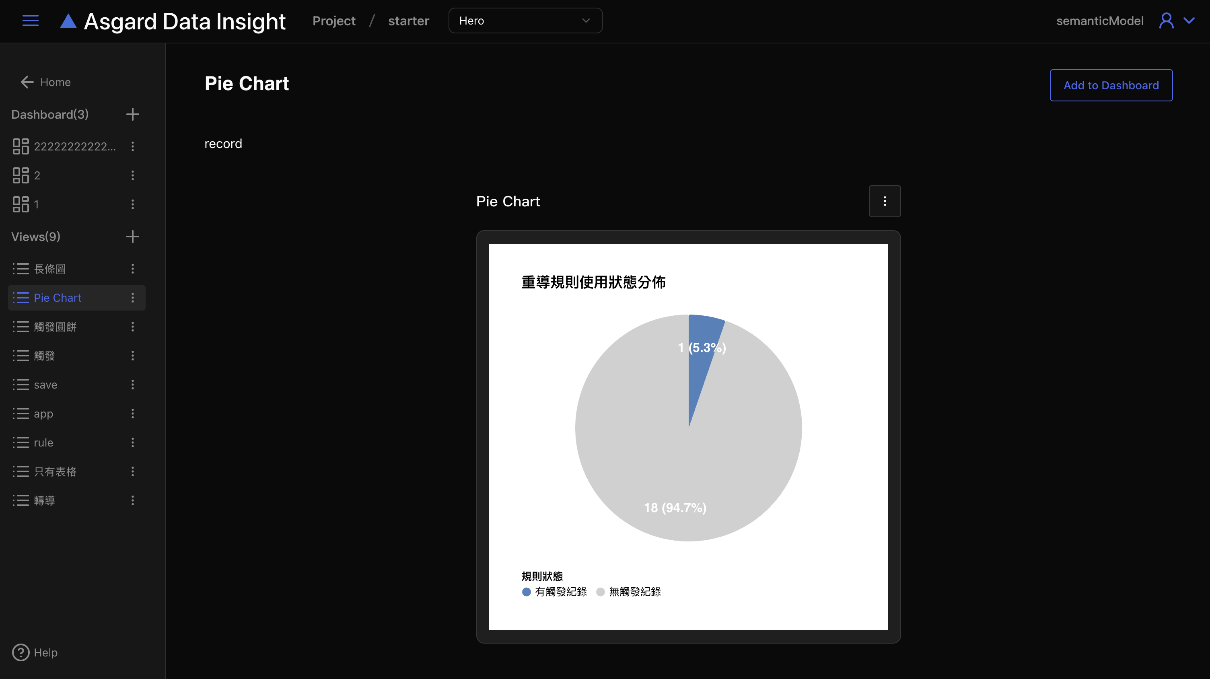The image size is (1210, 679).
Task: Open more options for the rule view
Action: point(132,442)
